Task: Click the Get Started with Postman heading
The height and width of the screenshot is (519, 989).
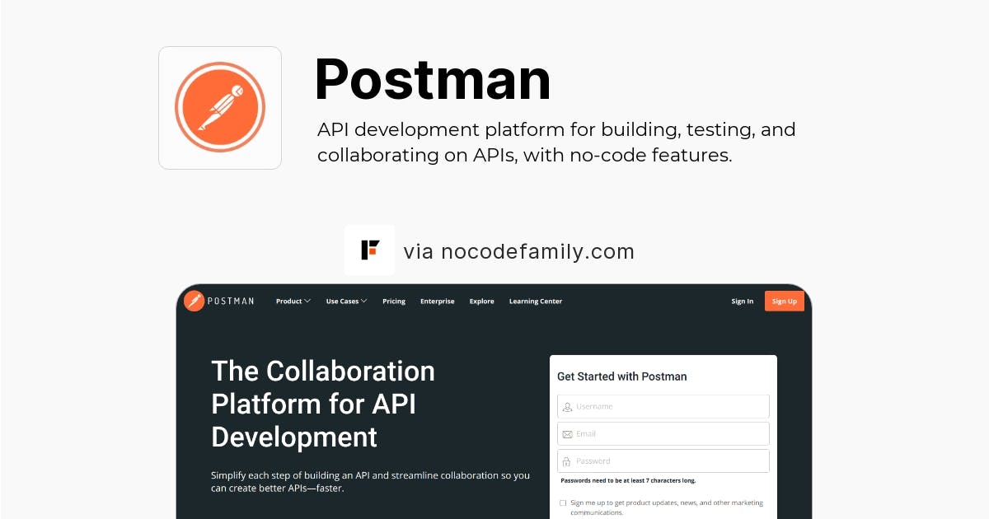Action: click(x=622, y=376)
